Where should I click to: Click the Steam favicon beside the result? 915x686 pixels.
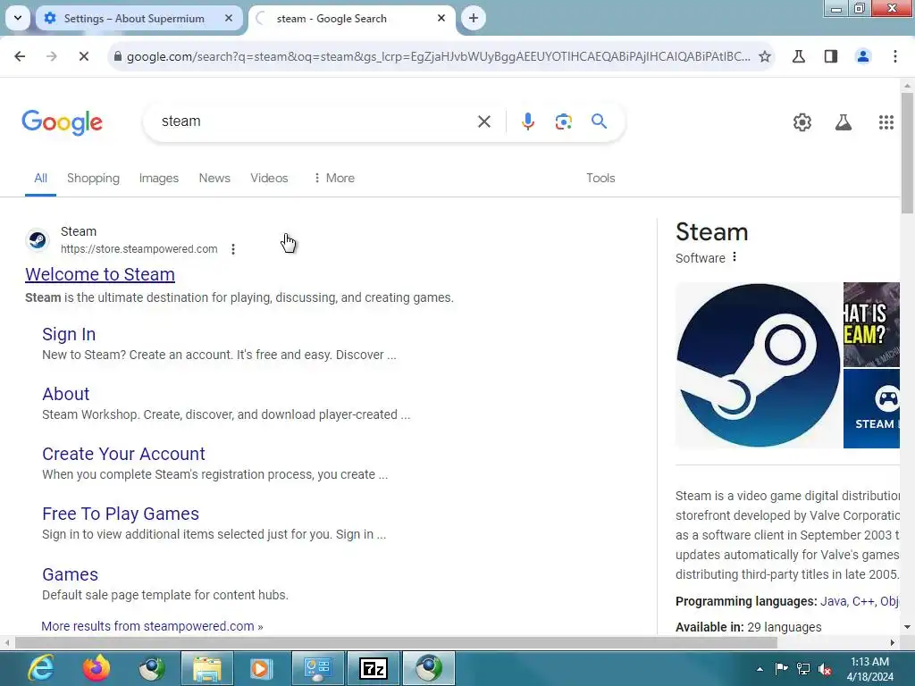point(38,239)
